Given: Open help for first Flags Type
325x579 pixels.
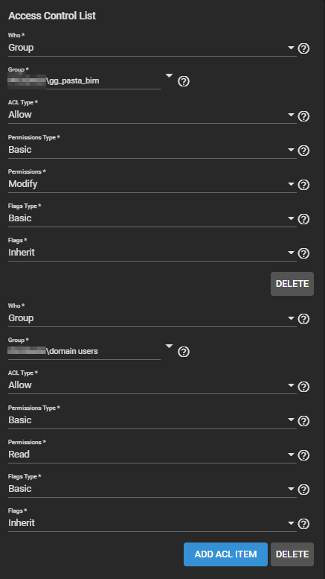Looking at the screenshot, I should point(303,219).
